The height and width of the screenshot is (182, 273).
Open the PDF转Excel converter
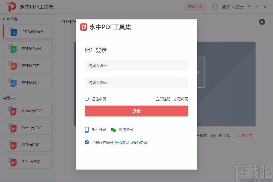click(x=27, y=49)
